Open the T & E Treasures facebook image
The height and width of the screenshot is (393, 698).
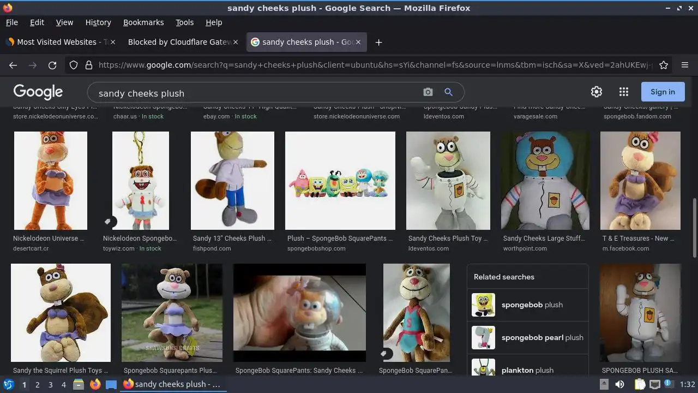click(x=640, y=181)
